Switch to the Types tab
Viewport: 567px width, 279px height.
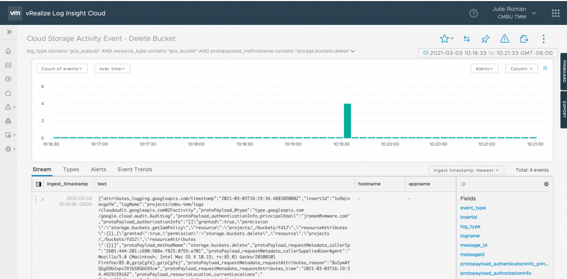tap(71, 169)
